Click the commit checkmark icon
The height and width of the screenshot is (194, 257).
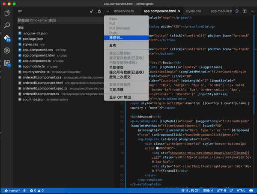pyautogui.click(x=92, y=11)
